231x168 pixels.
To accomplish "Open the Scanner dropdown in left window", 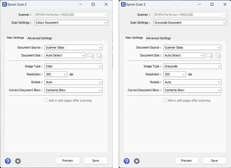I will pyautogui.click(x=71, y=15).
